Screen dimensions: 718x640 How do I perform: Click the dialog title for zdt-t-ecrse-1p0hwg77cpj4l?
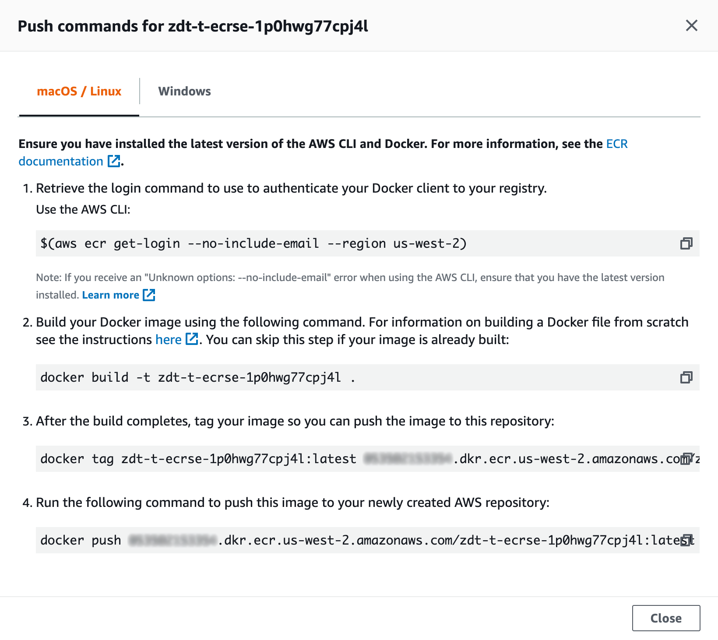[x=193, y=26]
